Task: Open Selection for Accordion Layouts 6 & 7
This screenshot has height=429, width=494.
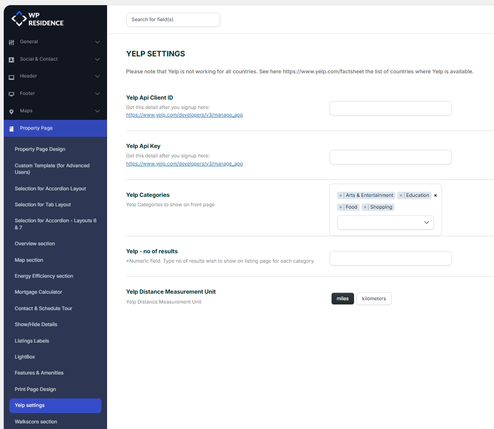Action: pyautogui.click(x=55, y=224)
